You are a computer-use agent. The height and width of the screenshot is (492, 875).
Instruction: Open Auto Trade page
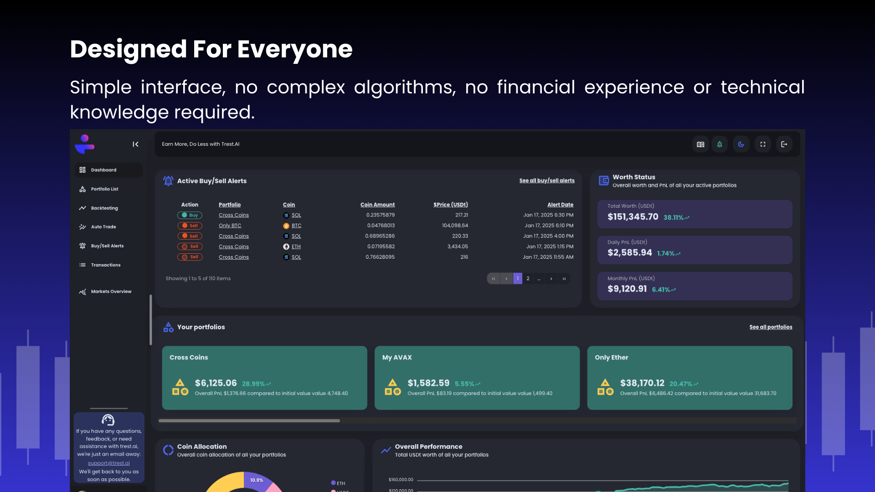coord(103,227)
